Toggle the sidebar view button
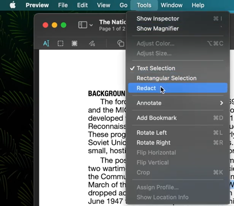Viewport: 234px width, 206px height. tap(83, 25)
